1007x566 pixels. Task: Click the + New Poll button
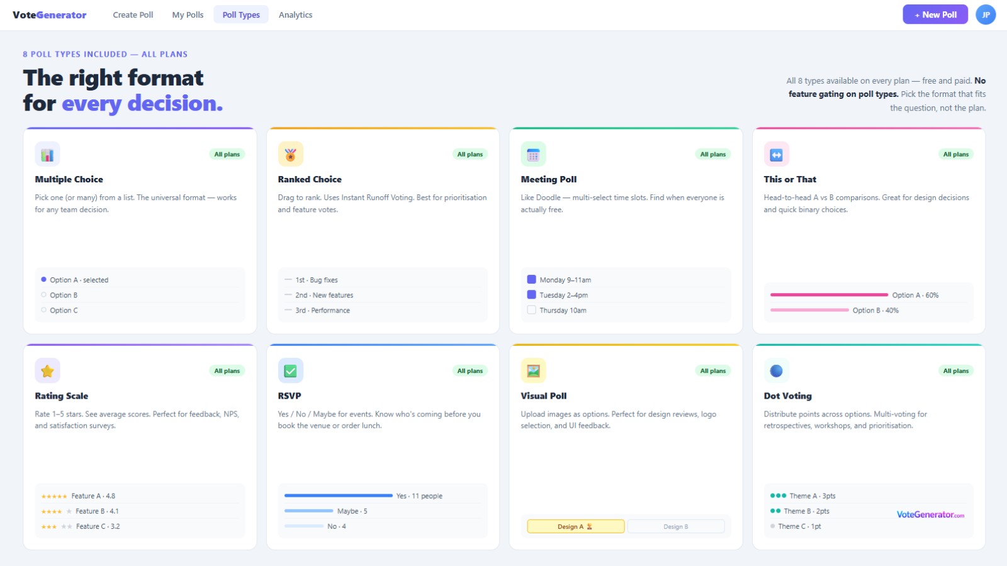point(935,14)
